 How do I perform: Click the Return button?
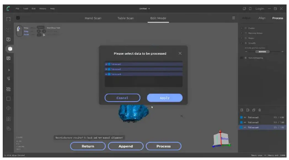pos(88,146)
